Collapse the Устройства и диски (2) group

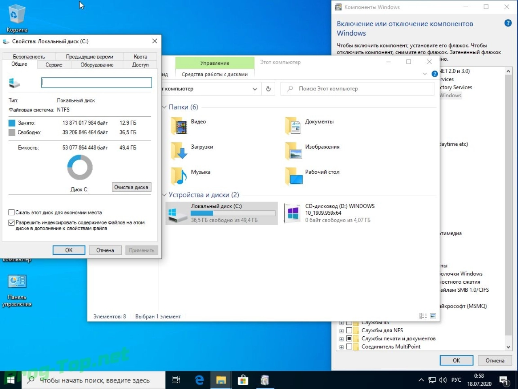coord(164,195)
